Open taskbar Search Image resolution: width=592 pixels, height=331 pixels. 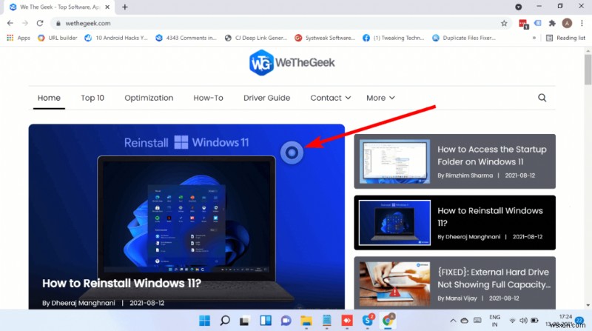[x=225, y=321]
